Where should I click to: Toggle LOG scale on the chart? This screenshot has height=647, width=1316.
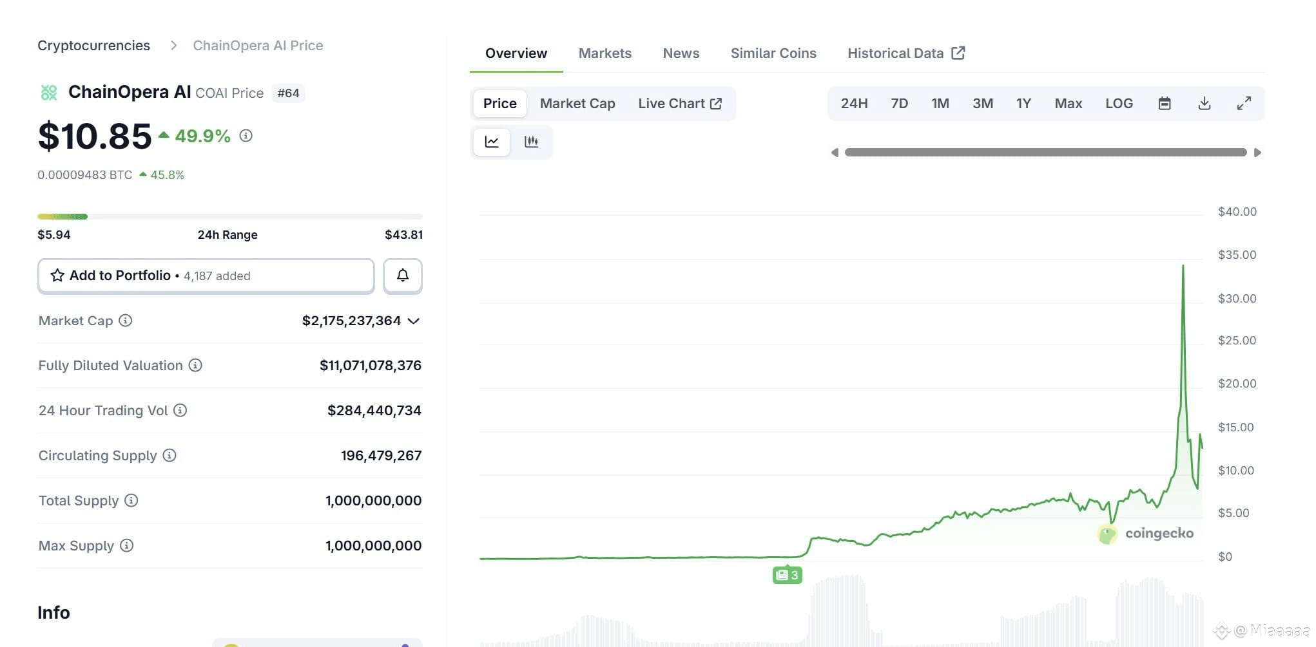pyautogui.click(x=1119, y=104)
